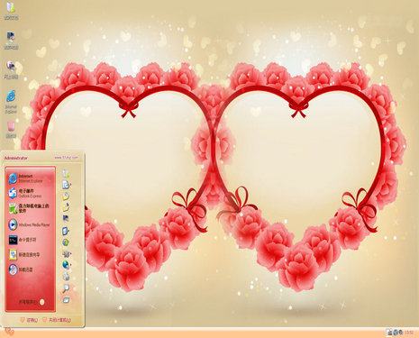Click the Turn Off Computer button
Viewport: 419px width, 338px height.
click(x=57, y=320)
